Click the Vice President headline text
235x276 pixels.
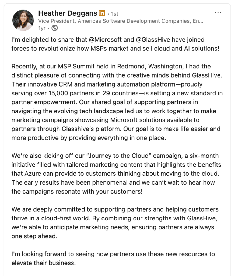121,21
